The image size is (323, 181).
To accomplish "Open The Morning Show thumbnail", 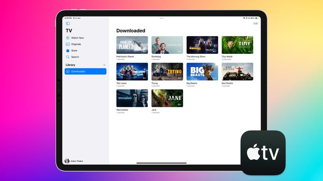I will tap(202, 45).
